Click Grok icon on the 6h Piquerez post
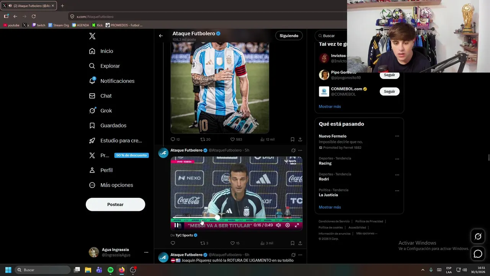 [293, 255]
